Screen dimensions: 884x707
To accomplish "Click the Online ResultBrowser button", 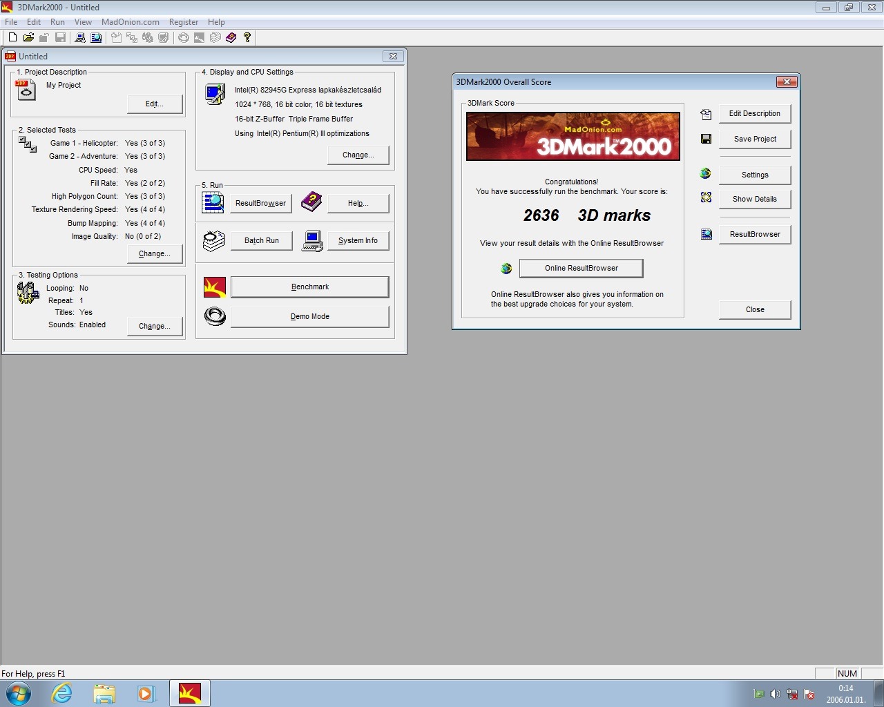I will click(x=581, y=269).
